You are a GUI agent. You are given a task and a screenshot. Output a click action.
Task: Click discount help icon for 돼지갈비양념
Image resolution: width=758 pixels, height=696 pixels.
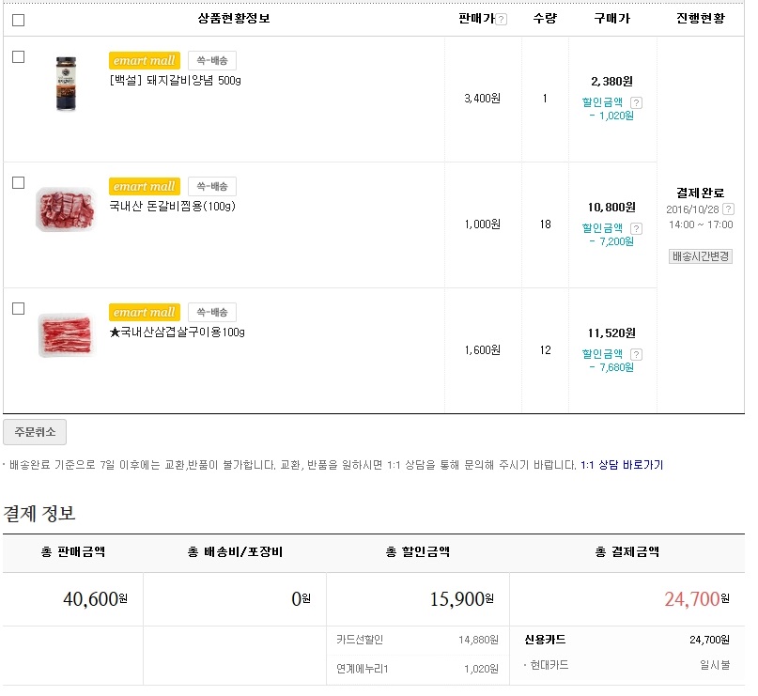636,102
